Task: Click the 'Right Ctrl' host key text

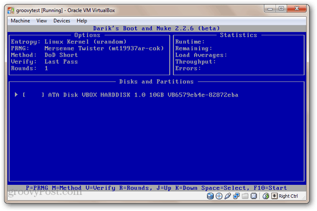Action: click(288, 196)
